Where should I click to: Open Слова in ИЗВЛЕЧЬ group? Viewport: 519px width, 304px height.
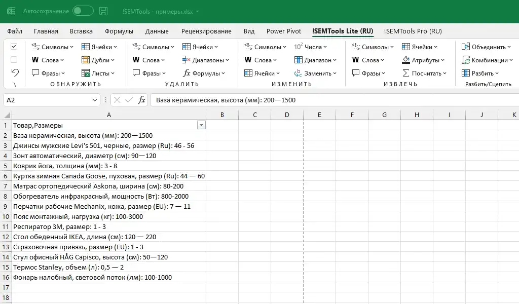tap(368, 60)
